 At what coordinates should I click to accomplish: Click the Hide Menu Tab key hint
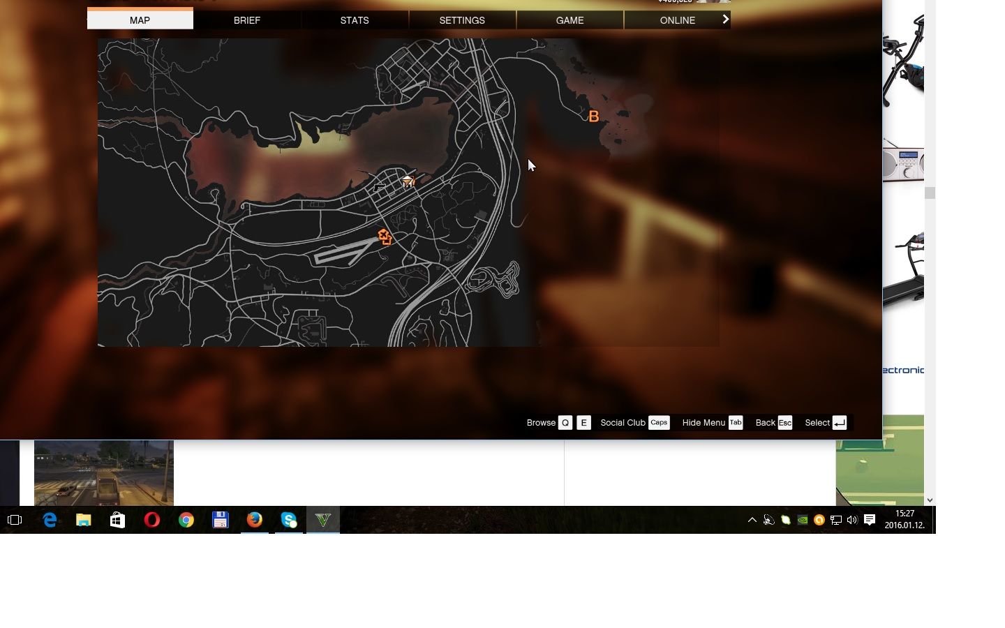736,423
